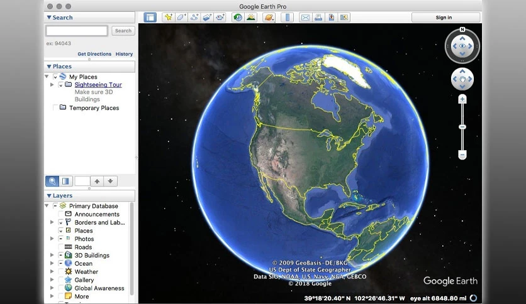Viewport: 526px width, 304px height.
Task: Click the zoom slider handle
Action: tap(462, 127)
